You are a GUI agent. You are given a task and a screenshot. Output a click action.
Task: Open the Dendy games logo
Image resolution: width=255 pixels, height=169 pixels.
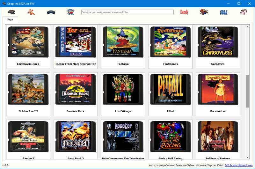tap(184, 12)
